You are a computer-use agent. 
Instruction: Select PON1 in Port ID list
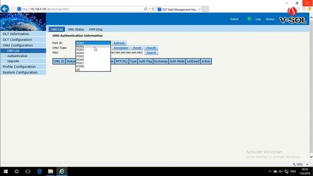tap(93, 43)
